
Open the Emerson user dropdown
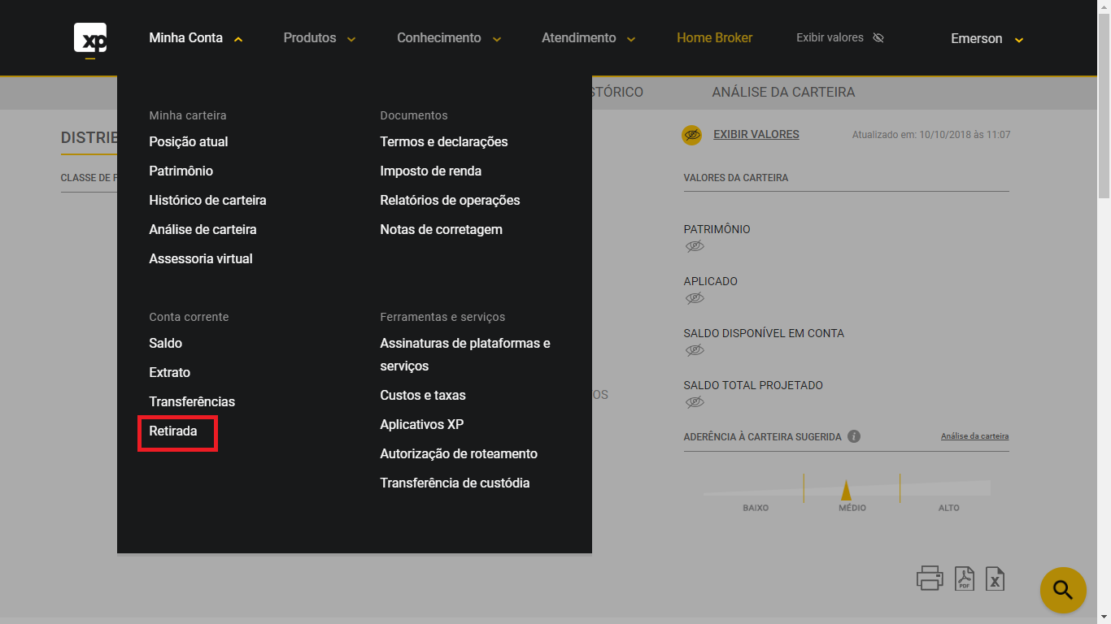[987, 39]
